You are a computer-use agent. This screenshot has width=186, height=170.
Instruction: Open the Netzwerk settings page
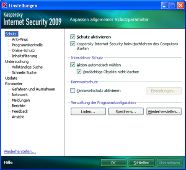pos(20,95)
